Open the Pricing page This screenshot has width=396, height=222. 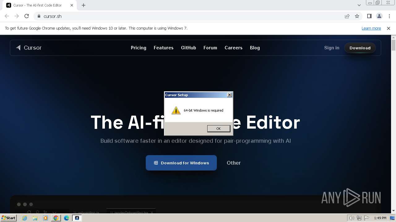138,48
